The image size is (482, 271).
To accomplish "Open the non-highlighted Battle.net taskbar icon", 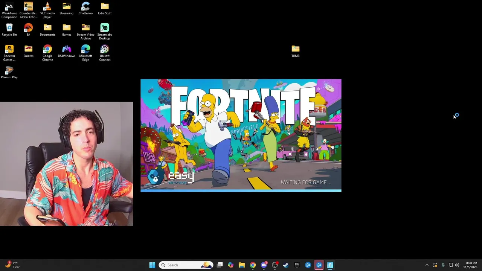I will click(308, 265).
